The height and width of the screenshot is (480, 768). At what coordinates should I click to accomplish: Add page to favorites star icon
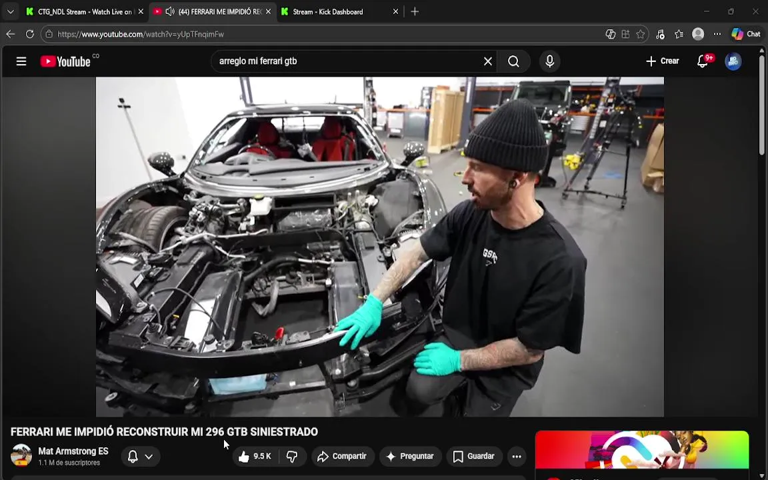pyautogui.click(x=640, y=34)
